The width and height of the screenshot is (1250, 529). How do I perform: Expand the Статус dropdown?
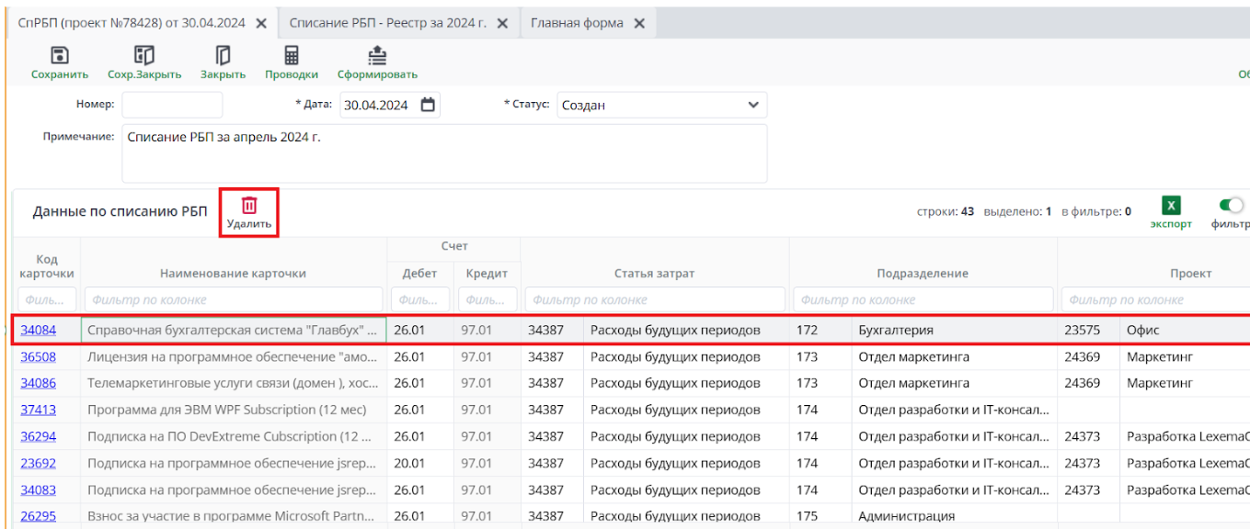753,105
